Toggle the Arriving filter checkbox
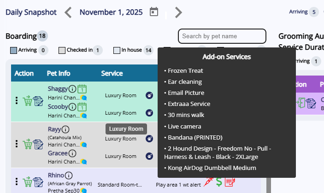 13,50
